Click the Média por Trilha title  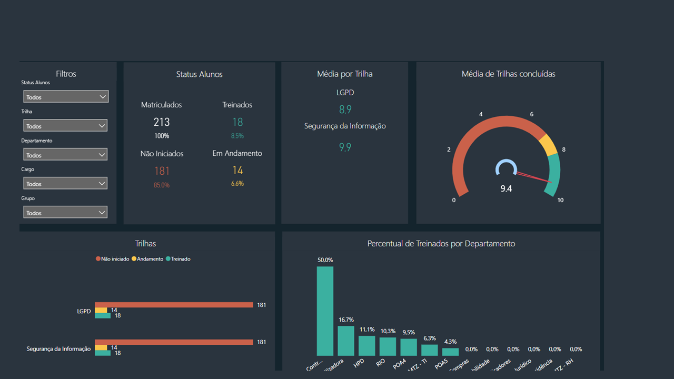click(345, 74)
